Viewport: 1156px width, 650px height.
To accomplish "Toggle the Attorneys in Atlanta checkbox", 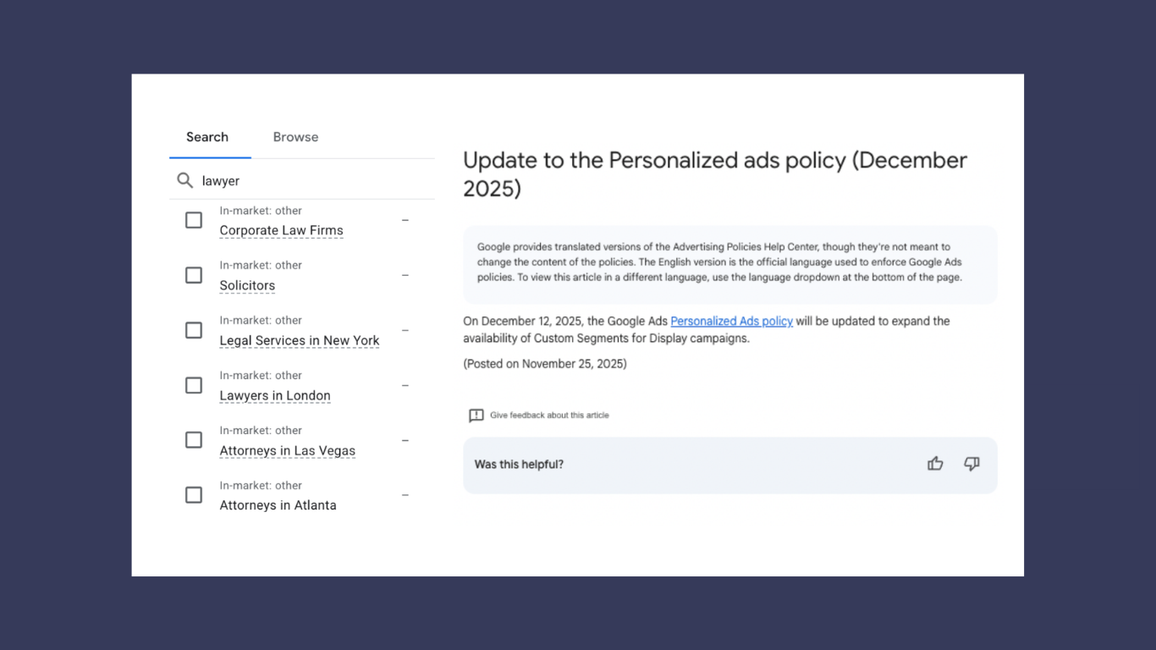I will click(194, 495).
